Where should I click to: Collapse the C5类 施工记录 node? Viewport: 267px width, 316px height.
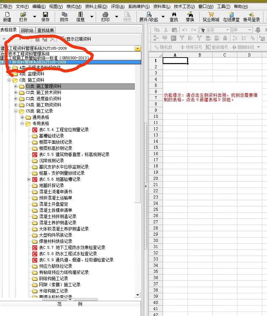coord(16,111)
